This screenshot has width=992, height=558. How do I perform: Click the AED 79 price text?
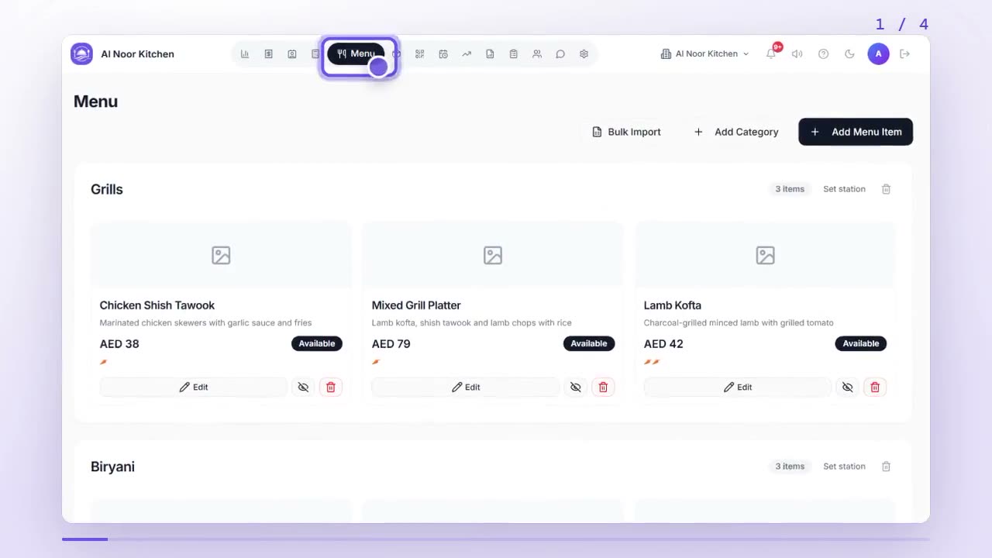(391, 344)
